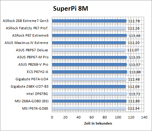Click the axis tick label 60

point(92,117)
